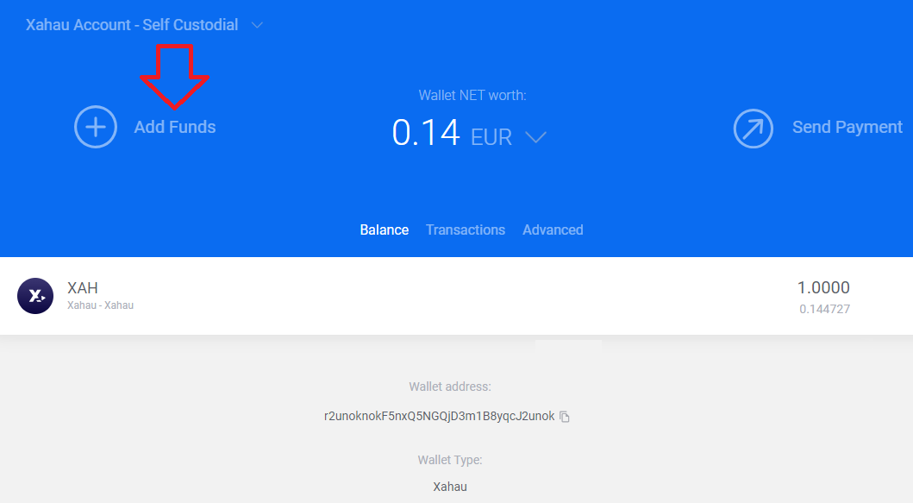Copy the wallet address with the copy icon
The width and height of the screenshot is (913, 503).
(x=565, y=417)
